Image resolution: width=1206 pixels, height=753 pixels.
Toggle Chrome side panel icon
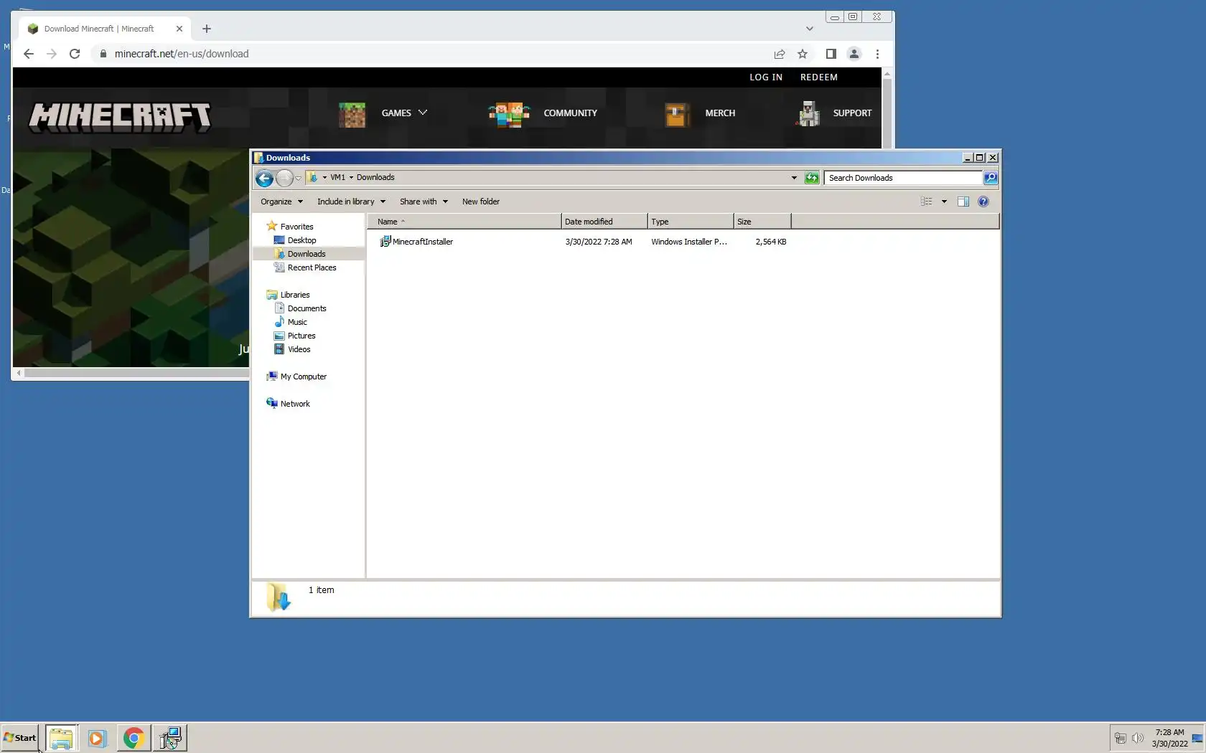(x=831, y=54)
